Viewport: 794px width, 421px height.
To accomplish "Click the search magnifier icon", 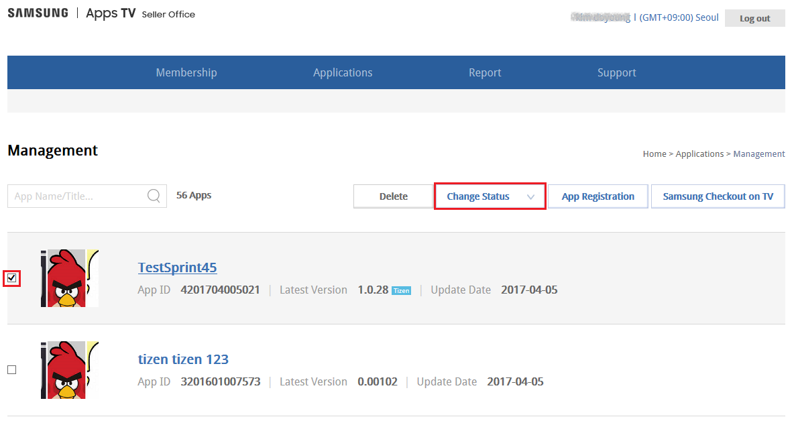I will pos(154,196).
